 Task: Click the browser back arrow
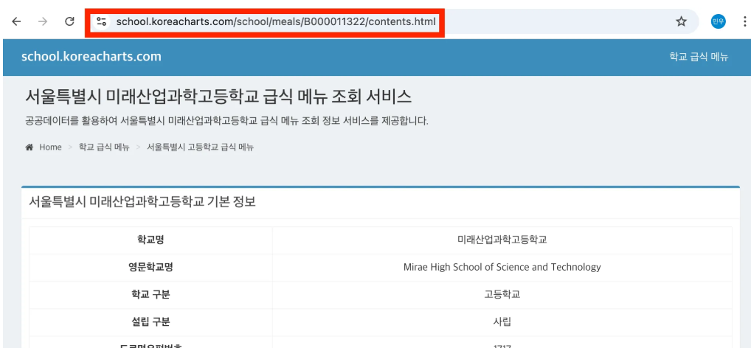16,21
